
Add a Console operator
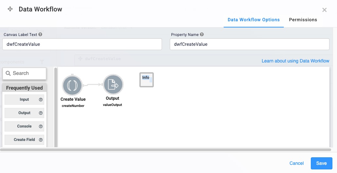coord(24,126)
